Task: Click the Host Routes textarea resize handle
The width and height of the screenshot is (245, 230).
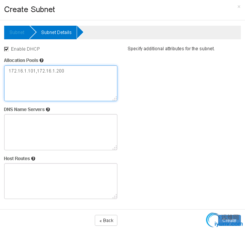Action: click(x=115, y=196)
